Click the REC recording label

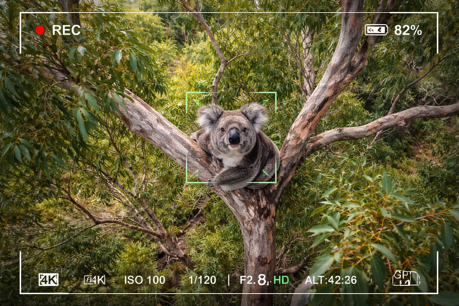tap(66, 30)
